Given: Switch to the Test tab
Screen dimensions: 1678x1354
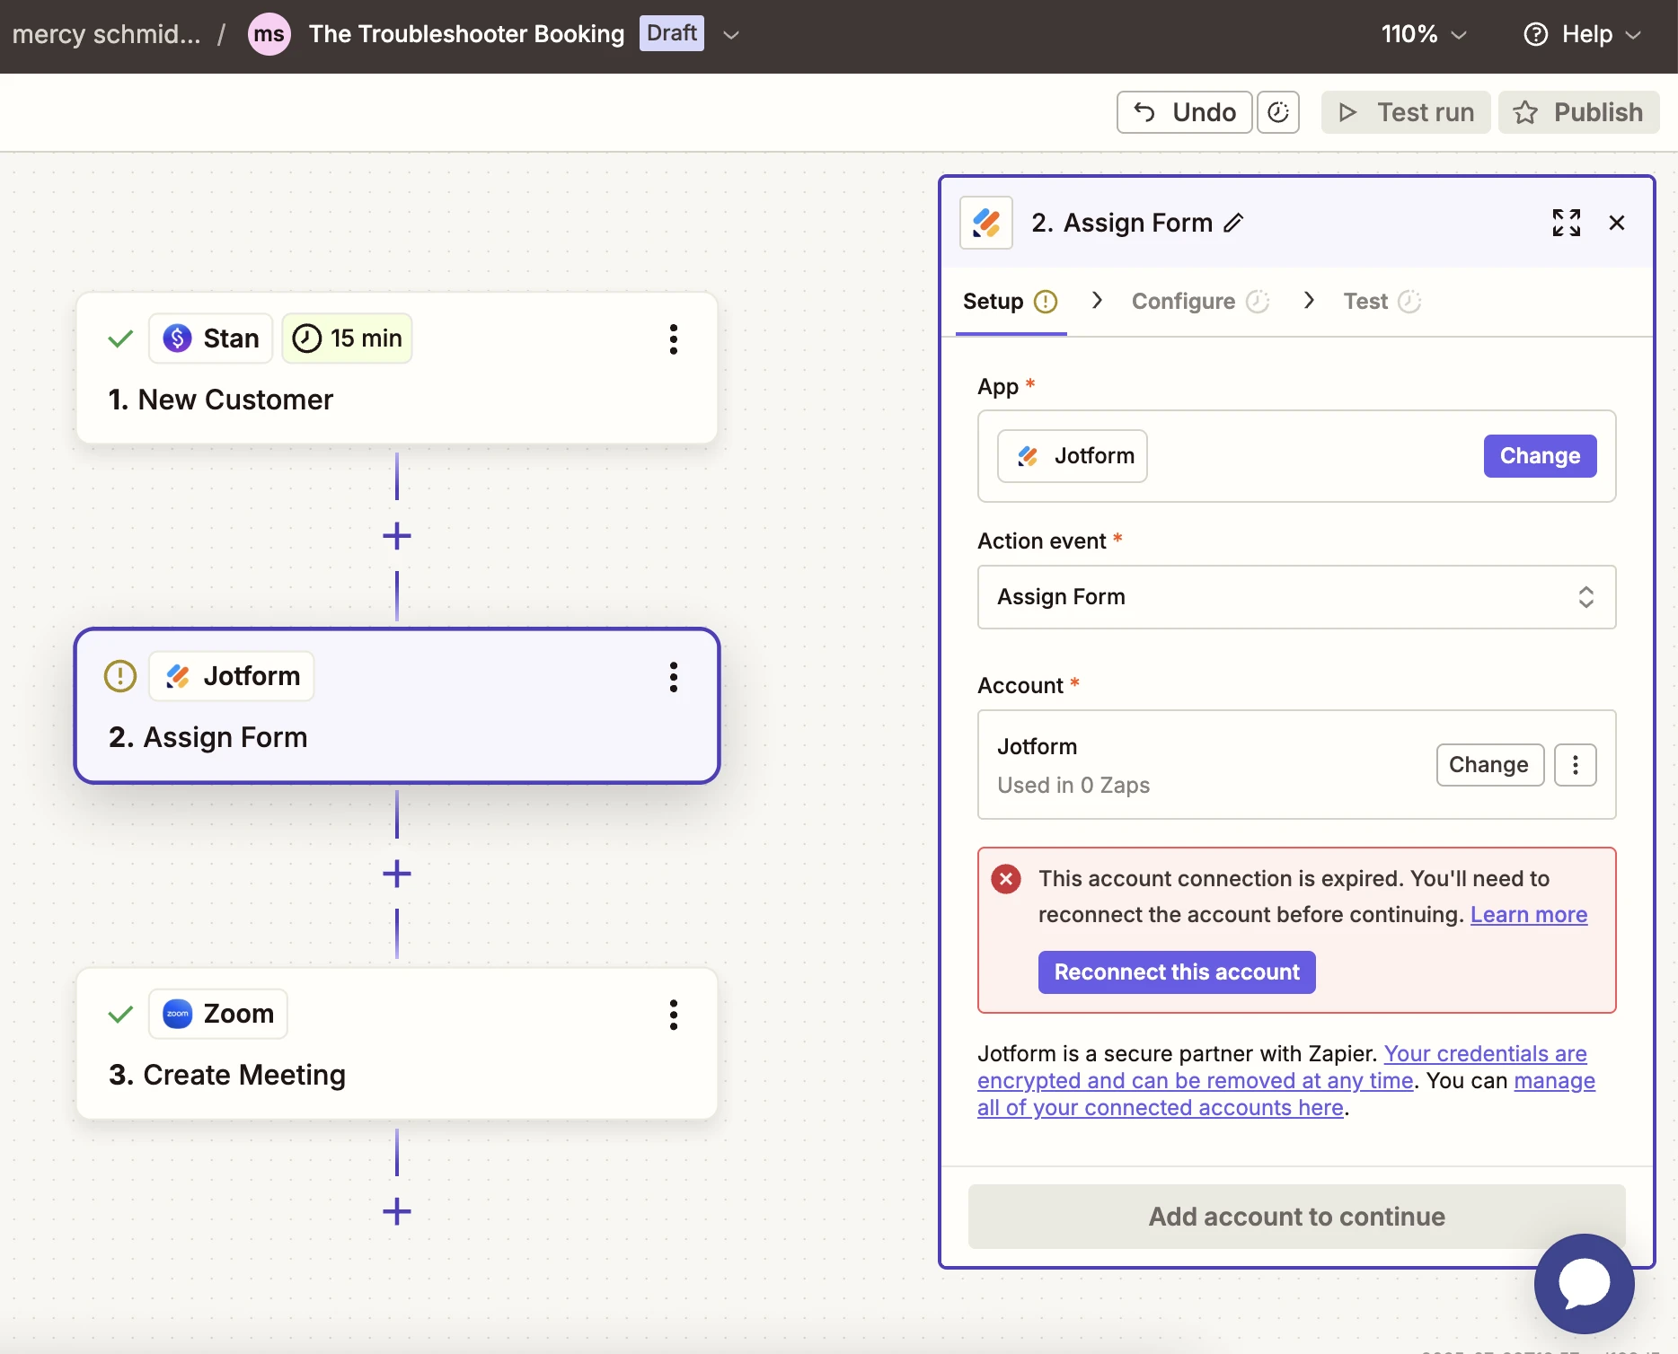Looking at the screenshot, I should [x=1364, y=301].
